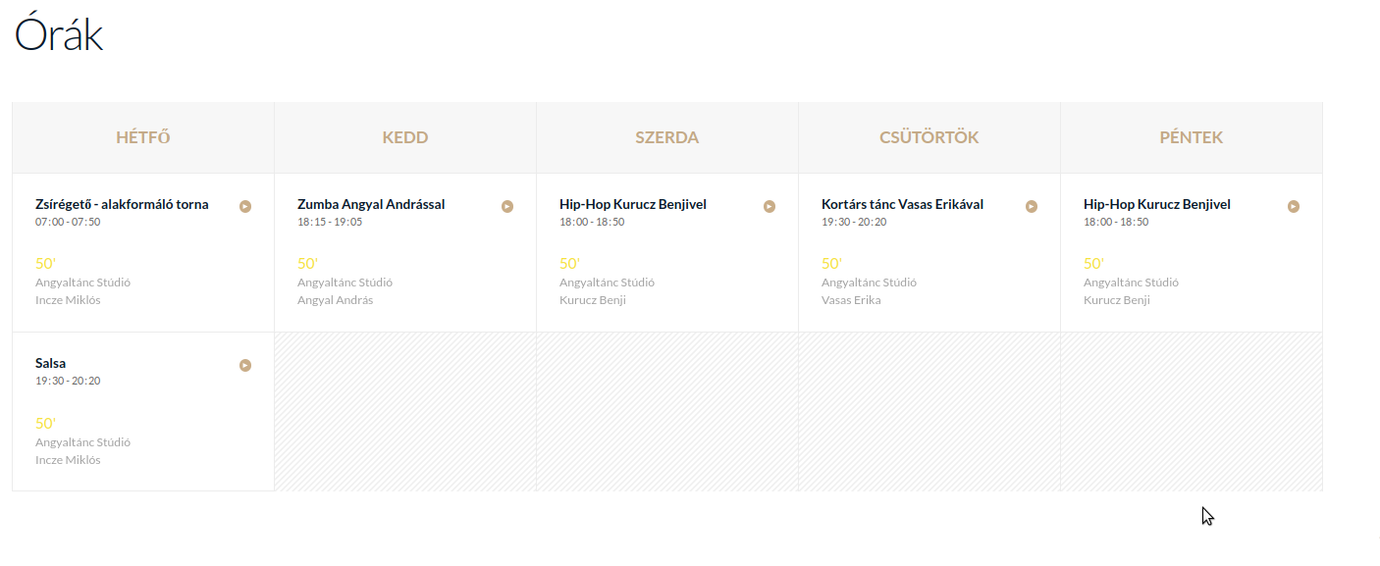The image size is (1380, 566).
Task: Open the Zsírégető - alakformáló torna class
Action: coord(122,204)
